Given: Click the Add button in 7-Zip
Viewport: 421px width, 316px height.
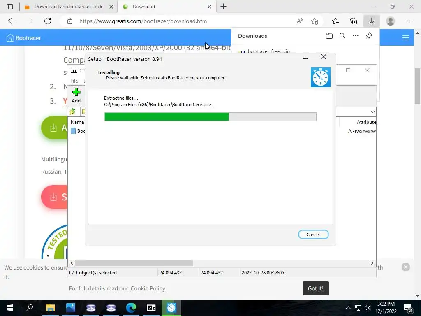Looking at the screenshot, I should tap(76, 95).
